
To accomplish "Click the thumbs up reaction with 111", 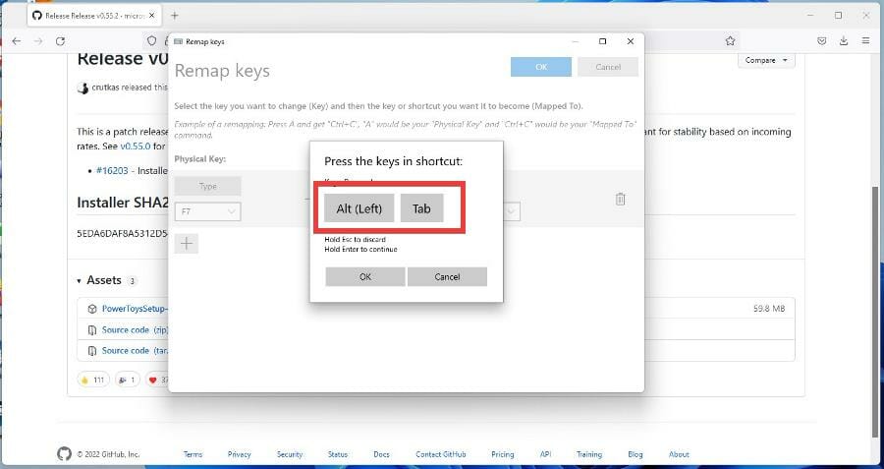I will coord(93,380).
